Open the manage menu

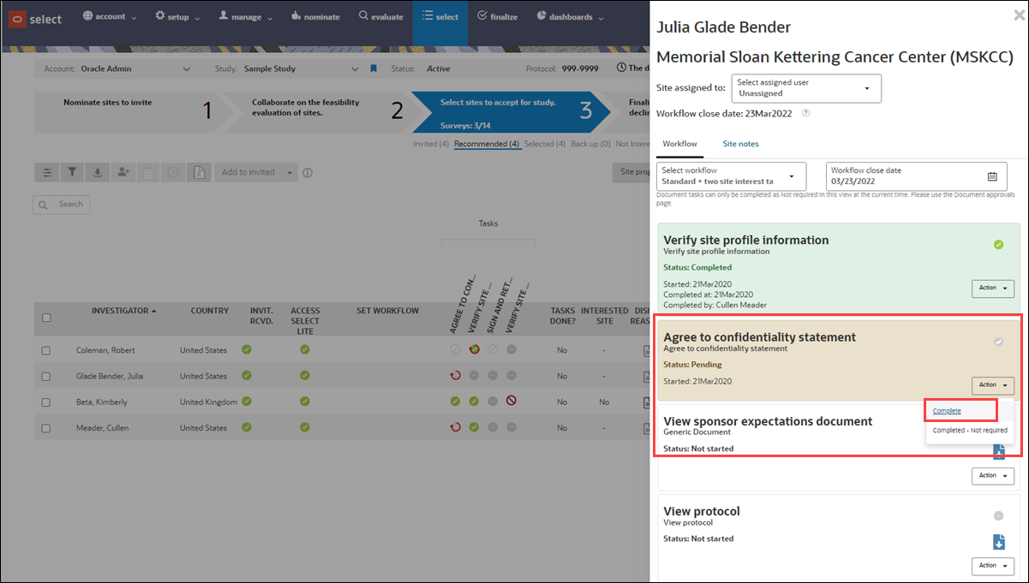click(246, 16)
